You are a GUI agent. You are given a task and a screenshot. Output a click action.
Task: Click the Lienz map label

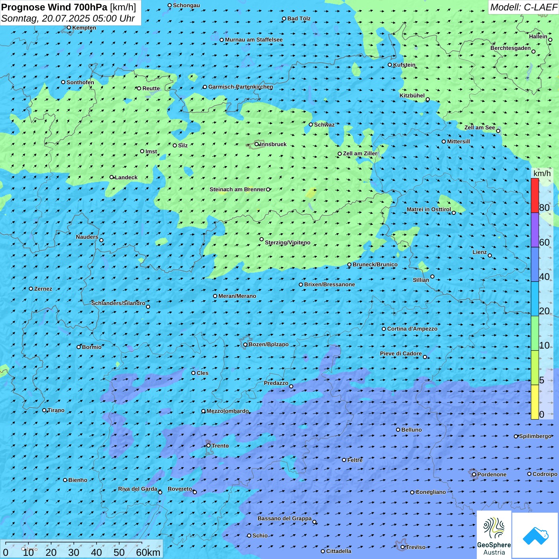pos(480,252)
